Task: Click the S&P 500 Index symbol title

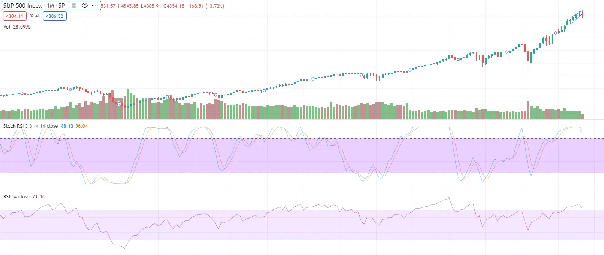Action: tap(34, 6)
